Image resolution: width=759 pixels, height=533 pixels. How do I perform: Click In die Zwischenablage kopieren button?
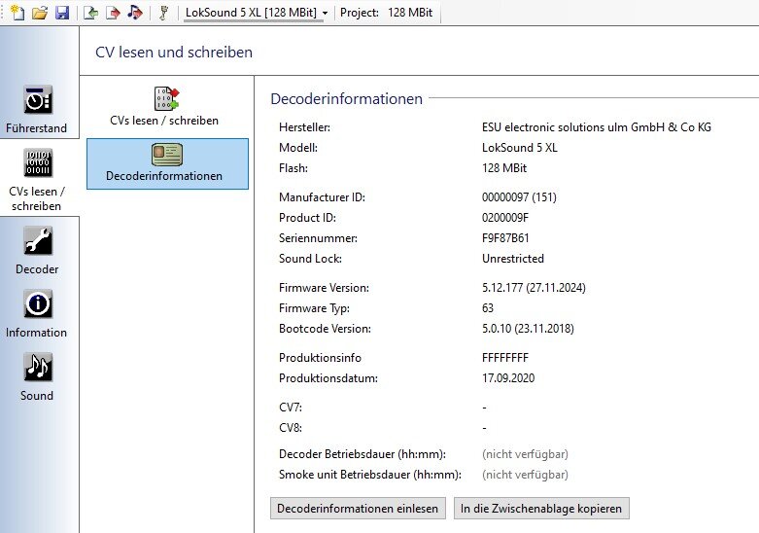coord(542,508)
